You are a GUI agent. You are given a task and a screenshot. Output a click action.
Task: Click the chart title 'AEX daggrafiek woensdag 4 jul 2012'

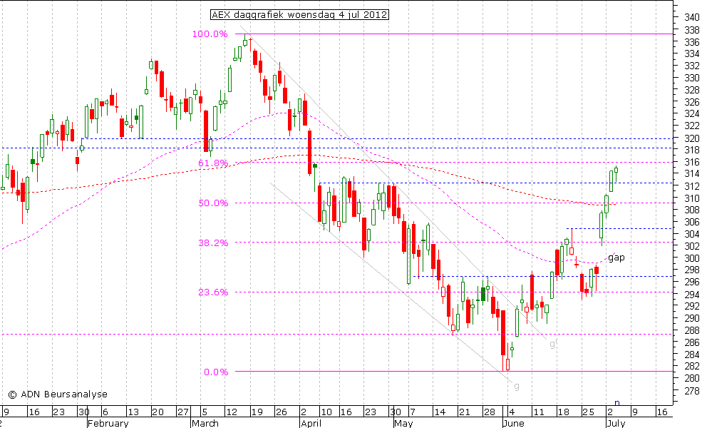pos(299,15)
